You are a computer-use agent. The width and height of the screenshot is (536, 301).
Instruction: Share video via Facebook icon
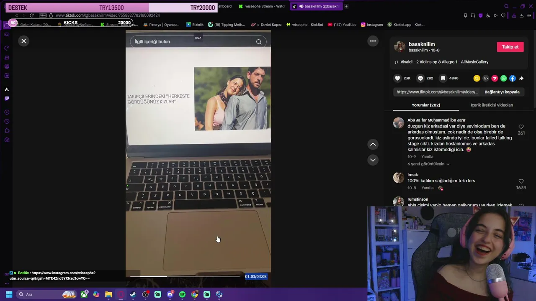point(513,78)
